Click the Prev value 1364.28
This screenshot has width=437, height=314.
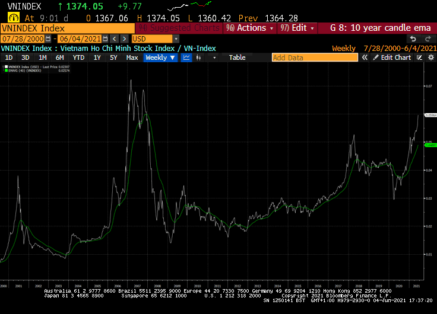pos(281,18)
